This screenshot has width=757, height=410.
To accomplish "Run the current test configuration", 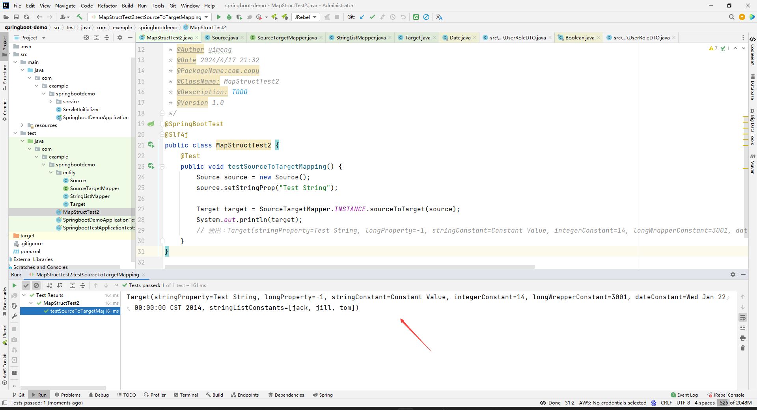I will [218, 17].
